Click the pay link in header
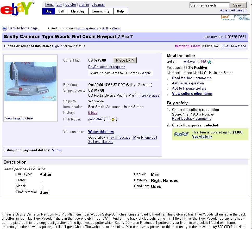The width and height of the screenshot is (252, 229). [x=59, y=5]
